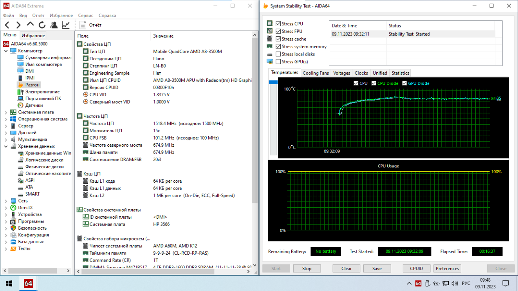Click the Отчёт report toolbar button
Viewport: 518px width, 291px height.
90,25
